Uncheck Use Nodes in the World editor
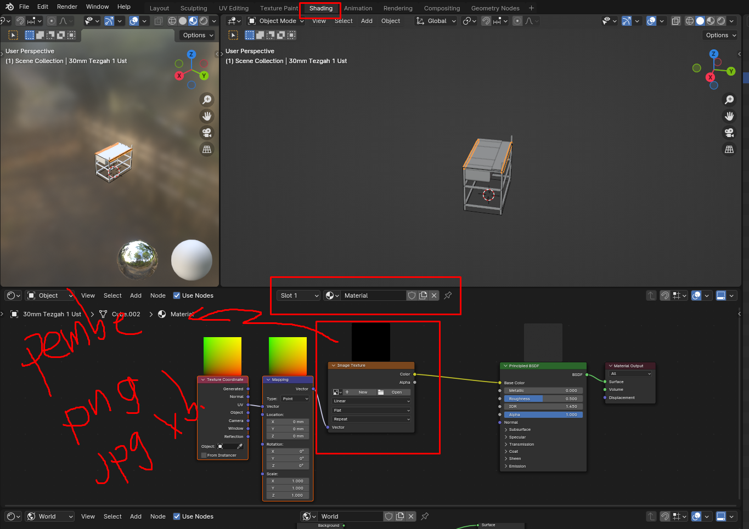The image size is (749, 529). [x=177, y=516]
